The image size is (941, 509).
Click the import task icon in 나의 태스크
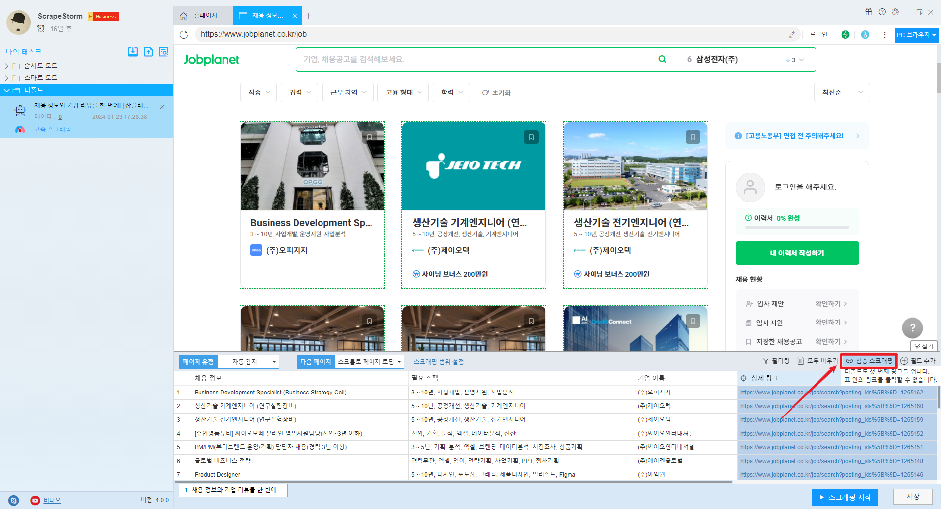[x=133, y=52]
